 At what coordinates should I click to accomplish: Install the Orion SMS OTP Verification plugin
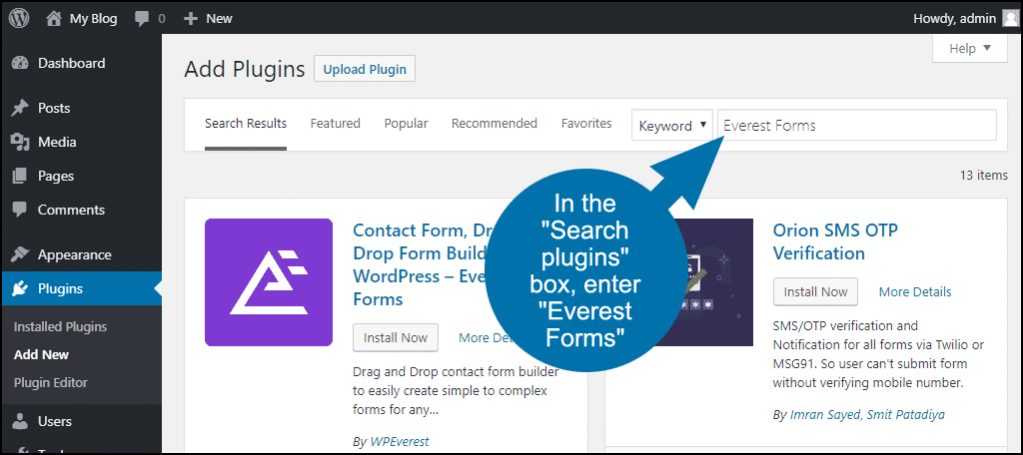point(815,291)
